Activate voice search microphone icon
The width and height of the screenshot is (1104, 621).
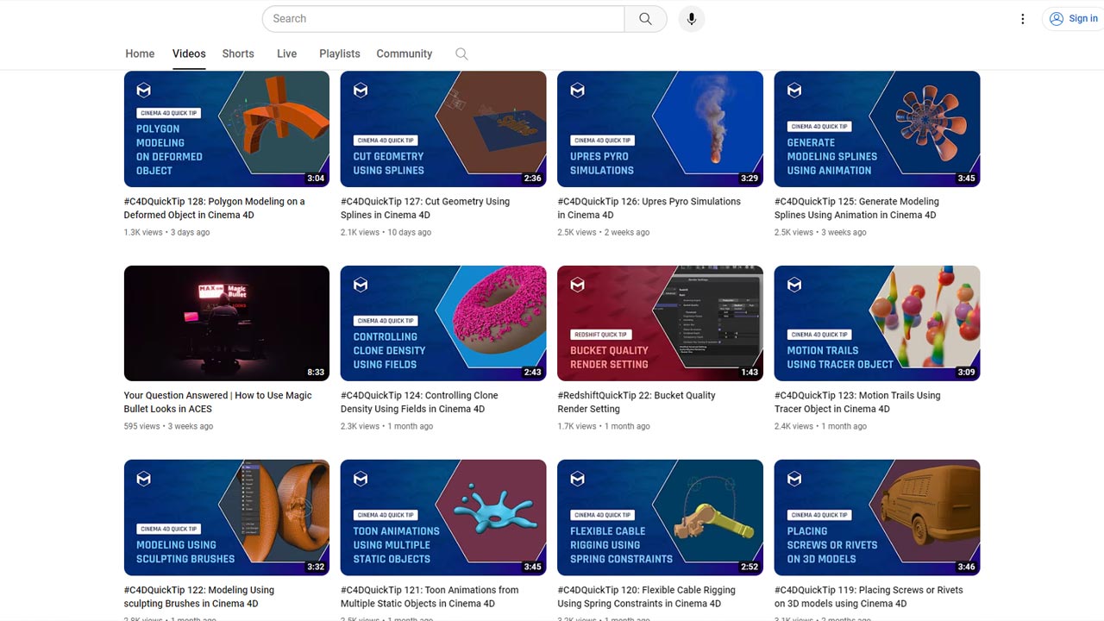[691, 19]
